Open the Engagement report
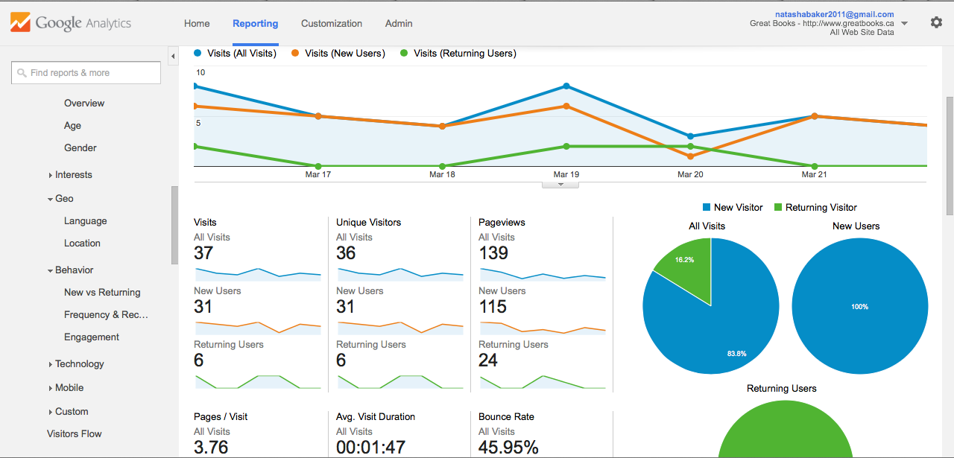Image resolution: width=954 pixels, height=458 pixels. coord(92,337)
